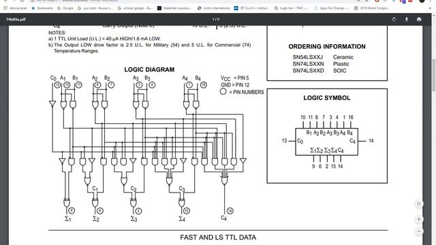Viewport: 436px width, 245px height.
Task: Open the scholar google bookmark
Action: [x=135, y=8]
